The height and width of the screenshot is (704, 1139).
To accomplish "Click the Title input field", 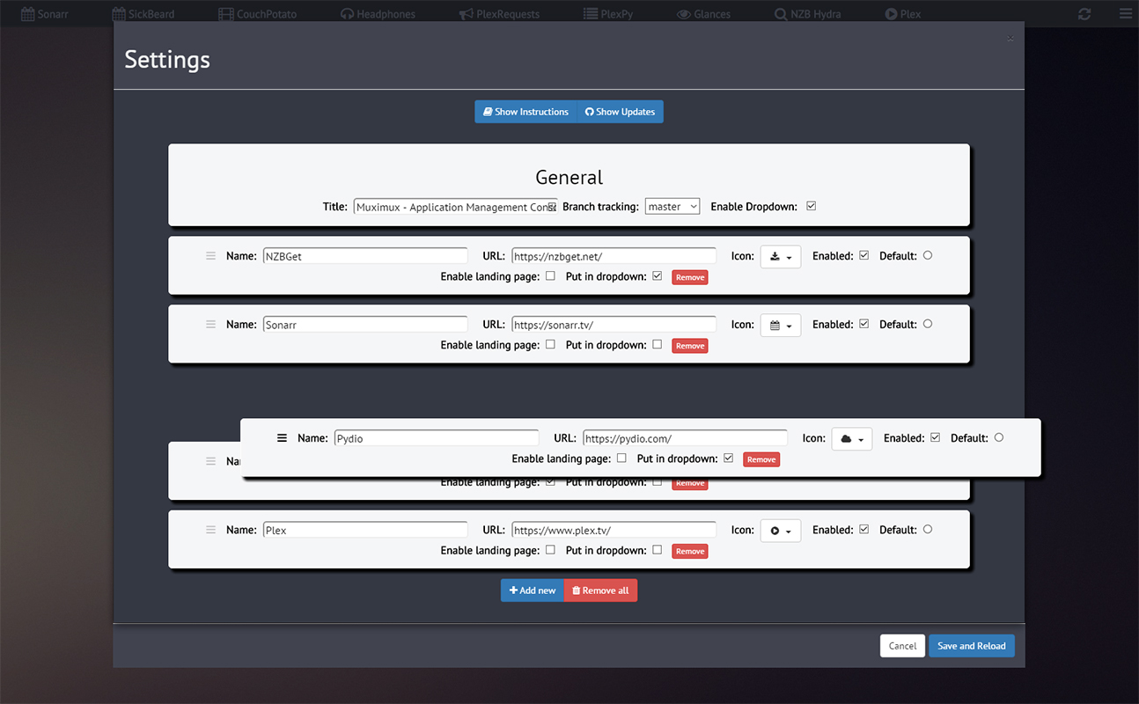I will click(x=456, y=207).
